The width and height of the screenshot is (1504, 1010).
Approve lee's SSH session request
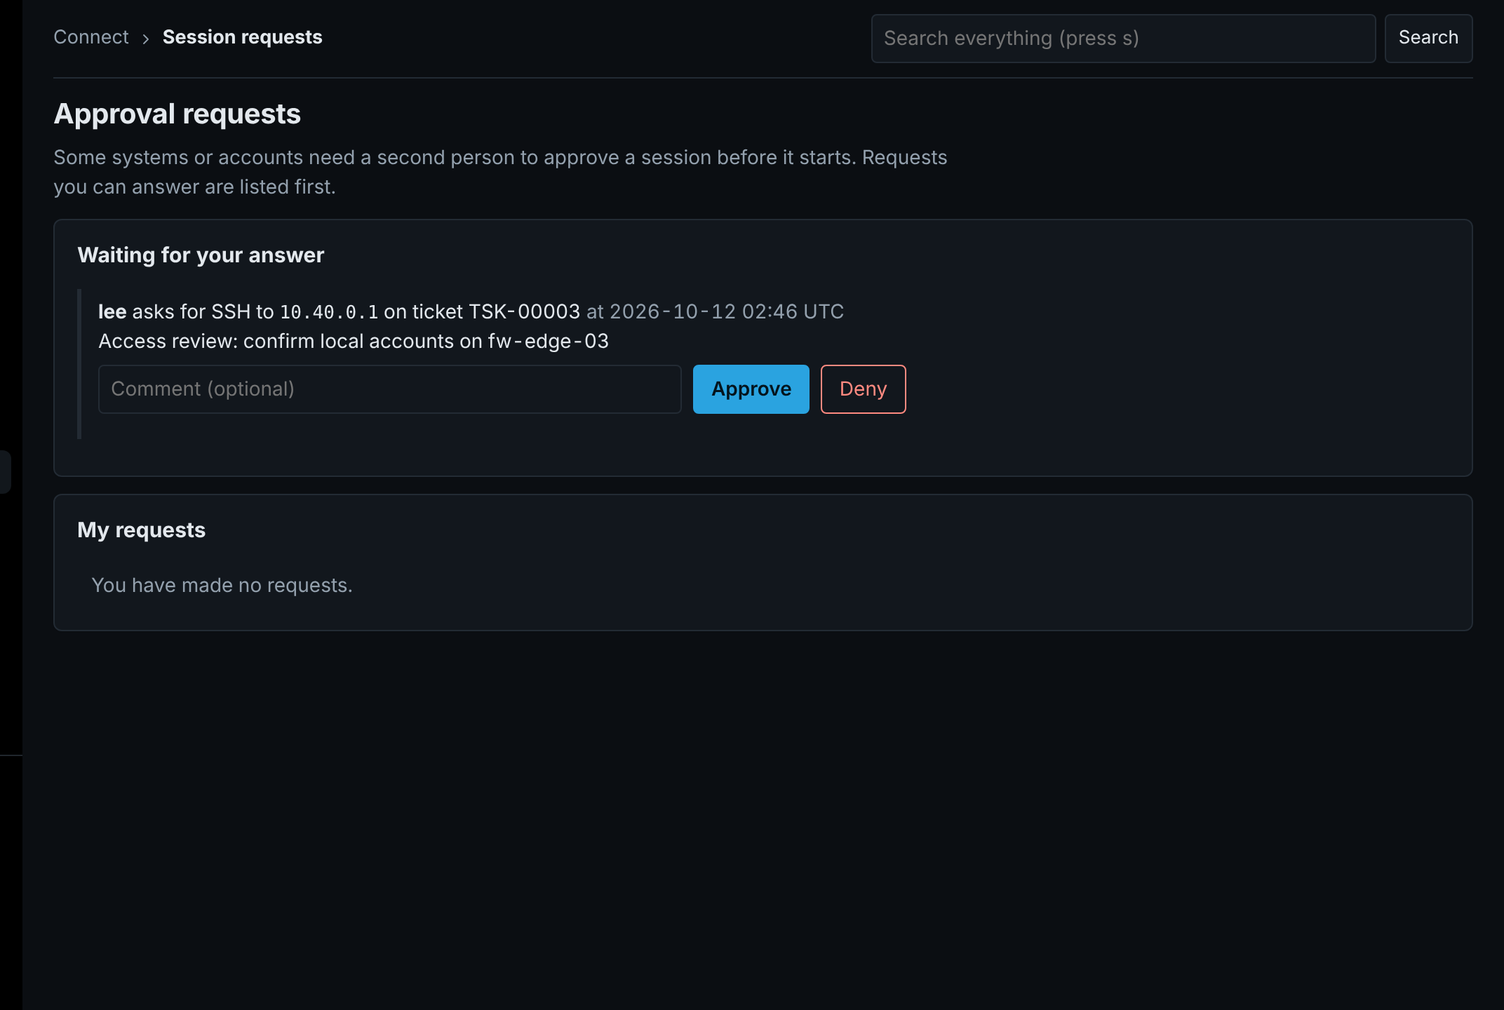click(751, 389)
